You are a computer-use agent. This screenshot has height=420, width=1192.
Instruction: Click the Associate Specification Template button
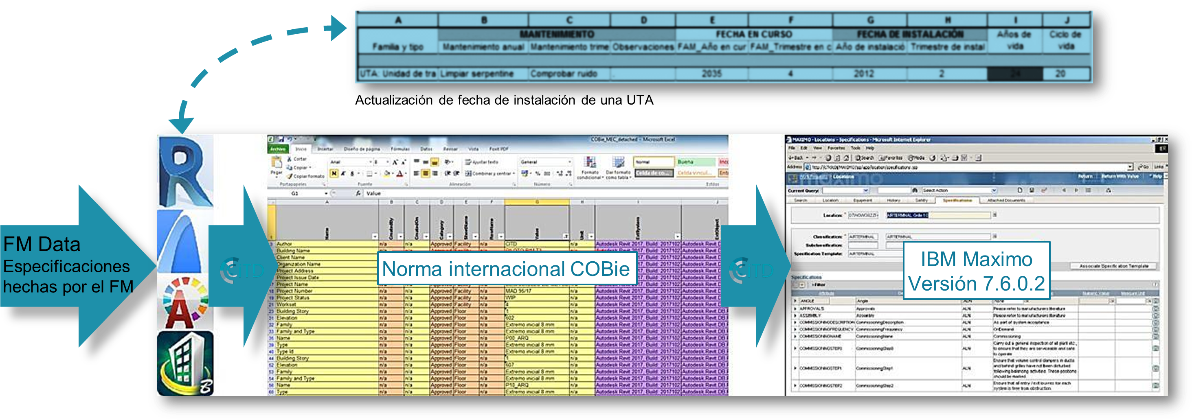point(1114,266)
